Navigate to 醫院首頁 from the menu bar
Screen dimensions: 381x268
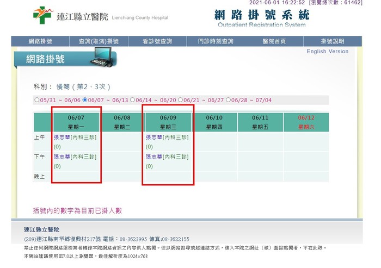274,41
